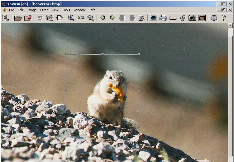Click the Undo toolbar button
Screen dimensions: 234x162
pyautogui.click(x=40, y=18)
